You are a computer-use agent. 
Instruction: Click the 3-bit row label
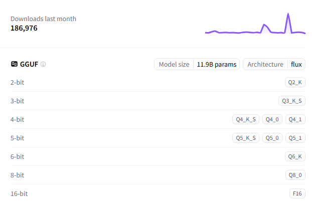[x=18, y=101]
